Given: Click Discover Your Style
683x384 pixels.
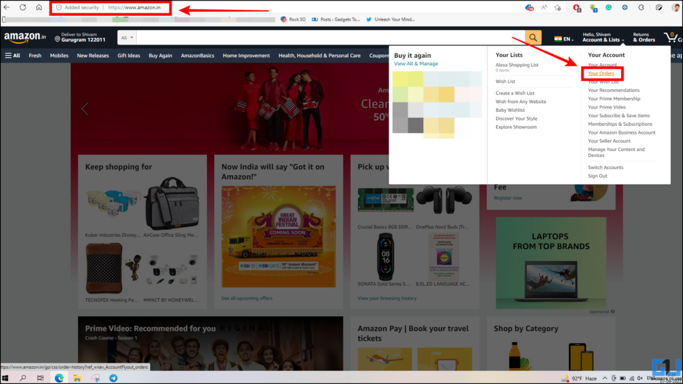Looking at the screenshot, I should pyautogui.click(x=516, y=118).
